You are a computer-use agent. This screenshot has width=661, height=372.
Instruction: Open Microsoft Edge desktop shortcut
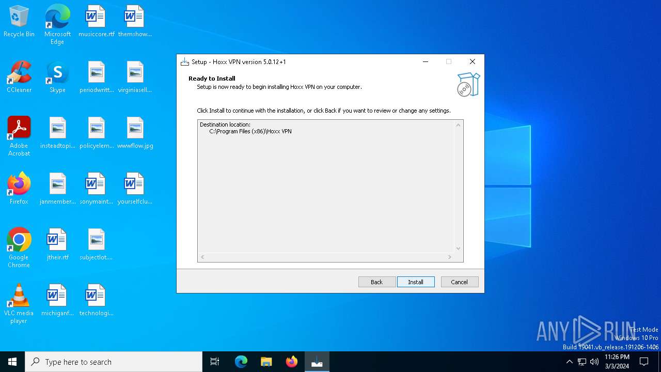pyautogui.click(x=57, y=25)
